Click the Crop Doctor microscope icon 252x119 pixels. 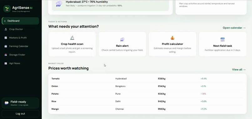[6, 29]
